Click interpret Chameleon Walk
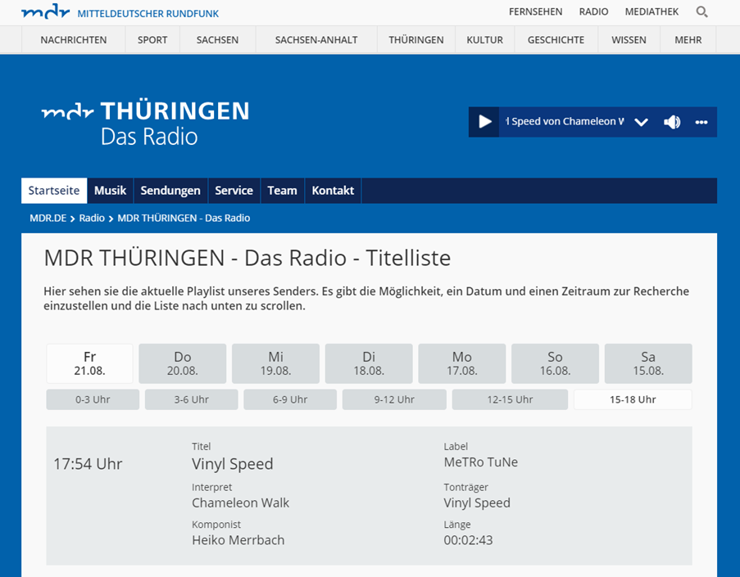Screen dimensions: 740x577 [x=240, y=503]
